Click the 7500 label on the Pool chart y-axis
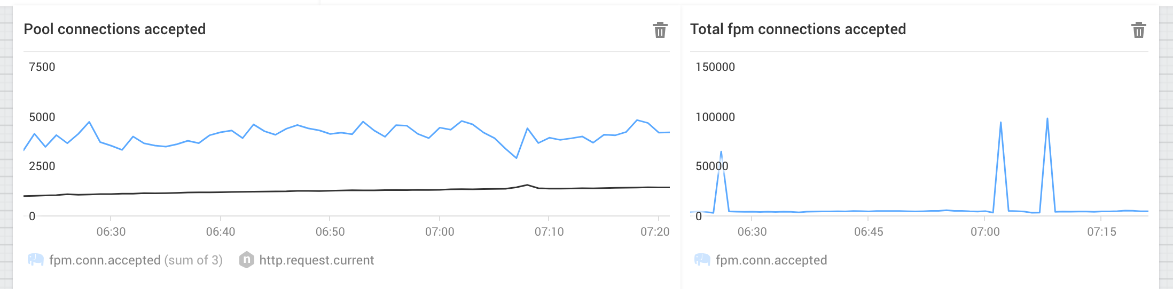Image resolution: width=1173 pixels, height=289 pixels. (42, 67)
